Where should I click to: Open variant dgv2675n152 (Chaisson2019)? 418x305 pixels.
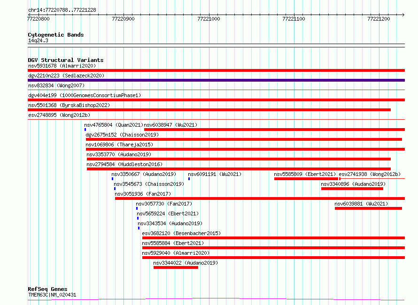[122, 135]
